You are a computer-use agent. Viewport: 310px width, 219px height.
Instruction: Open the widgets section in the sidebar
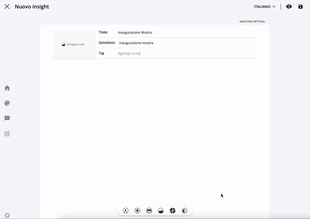click(x=7, y=134)
